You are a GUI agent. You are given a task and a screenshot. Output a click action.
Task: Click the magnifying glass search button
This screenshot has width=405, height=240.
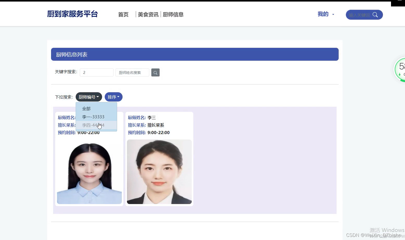click(x=155, y=72)
